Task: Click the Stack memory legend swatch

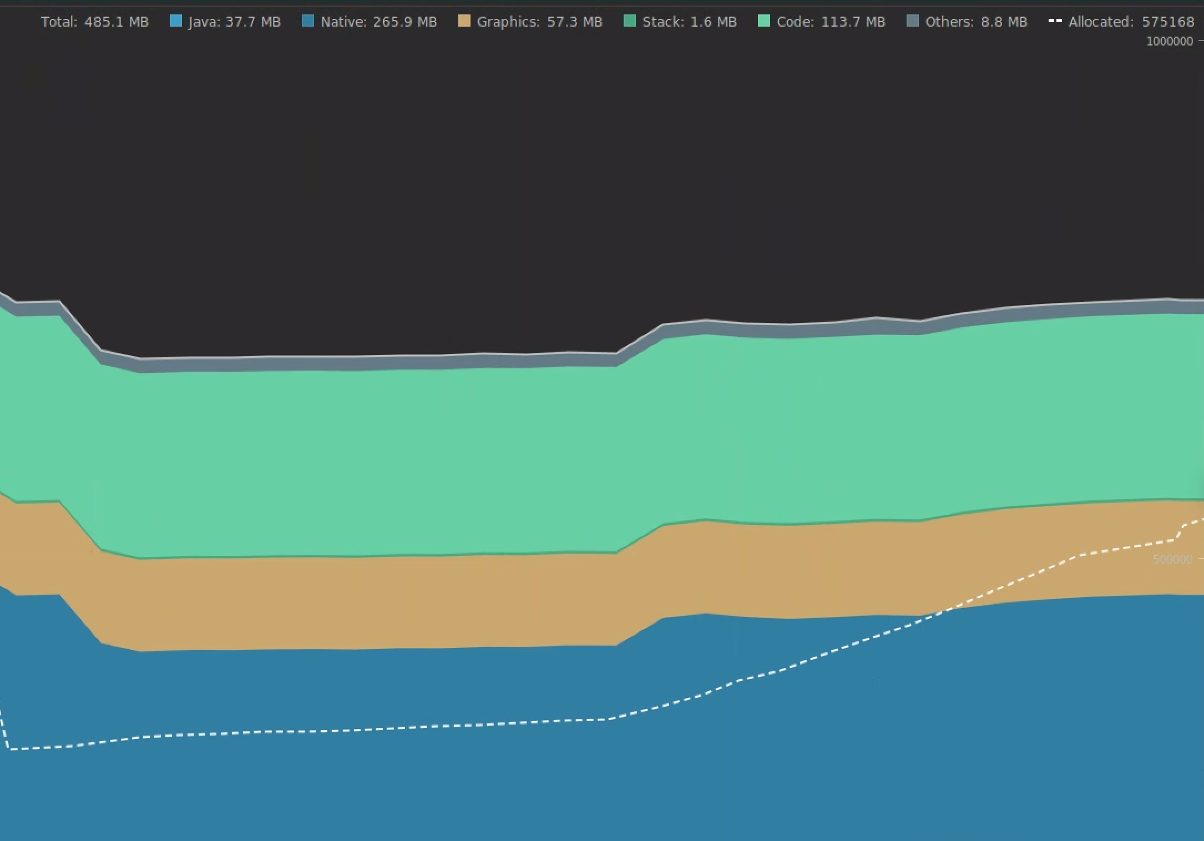Action: (629, 22)
